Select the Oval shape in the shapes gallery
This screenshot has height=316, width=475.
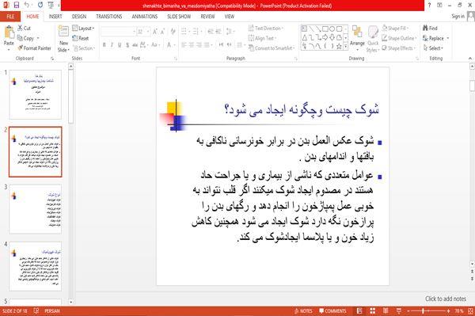coord(332,29)
